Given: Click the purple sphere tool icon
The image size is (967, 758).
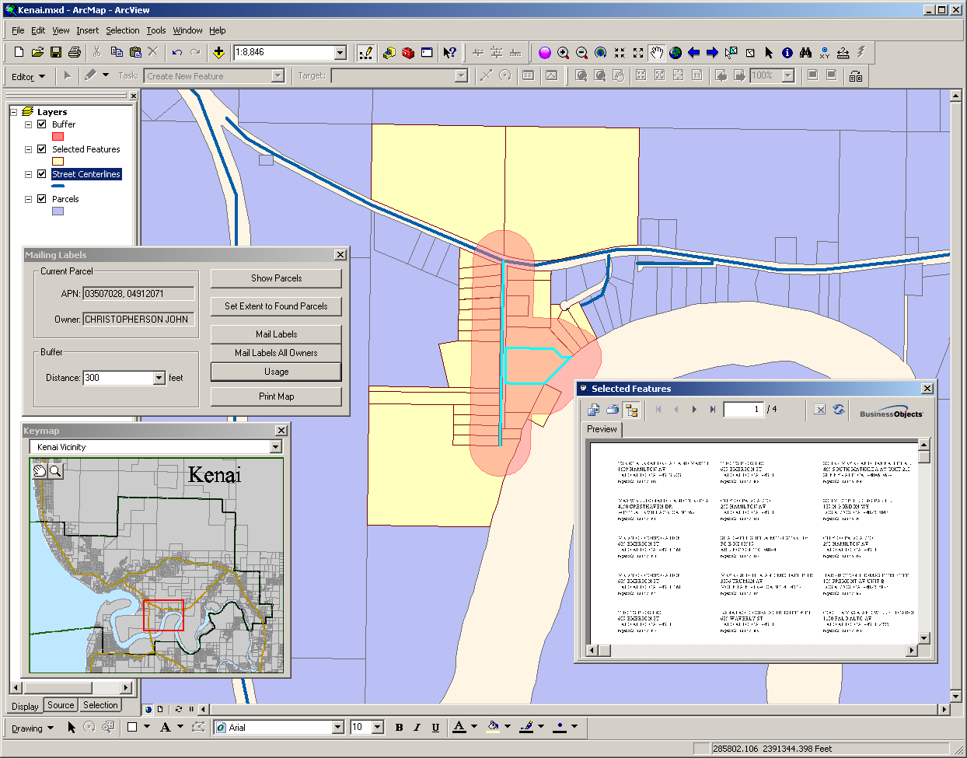Looking at the screenshot, I should (545, 52).
